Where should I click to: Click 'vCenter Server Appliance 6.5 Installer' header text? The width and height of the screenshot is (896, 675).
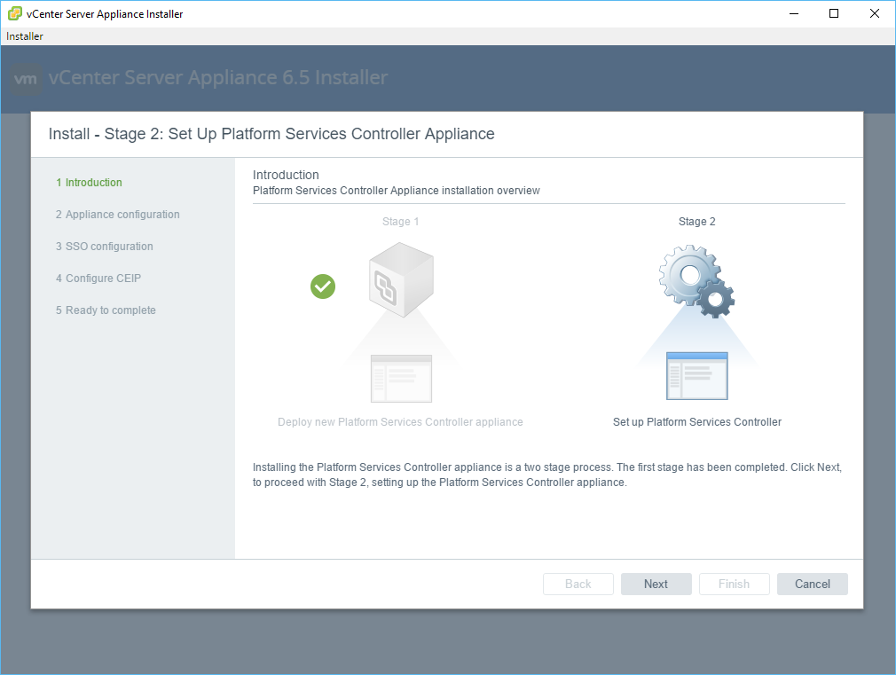coord(217,77)
